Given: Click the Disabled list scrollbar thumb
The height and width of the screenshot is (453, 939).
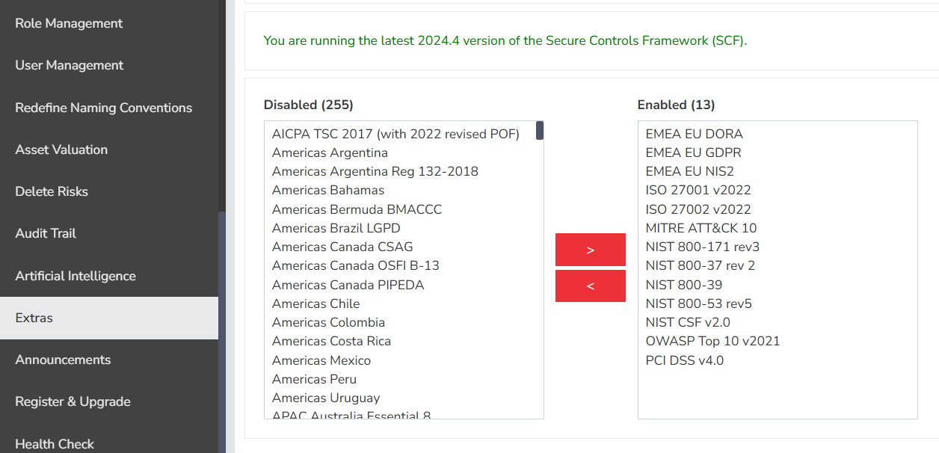Looking at the screenshot, I should [539, 130].
